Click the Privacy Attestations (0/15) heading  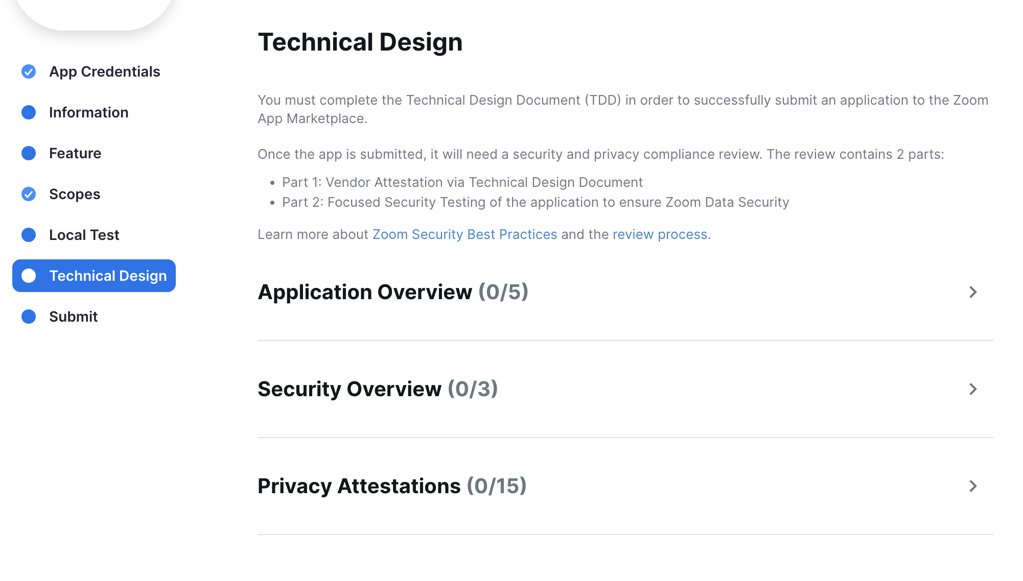[x=391, y=486]
